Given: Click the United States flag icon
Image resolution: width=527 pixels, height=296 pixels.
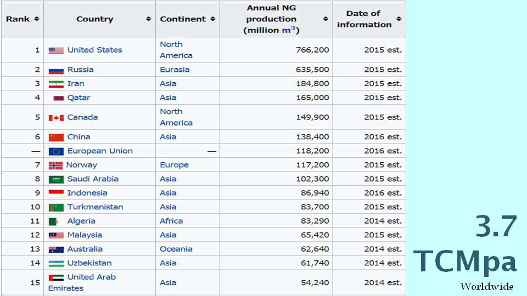Looking at the screenshot, I should pos(56,50).
